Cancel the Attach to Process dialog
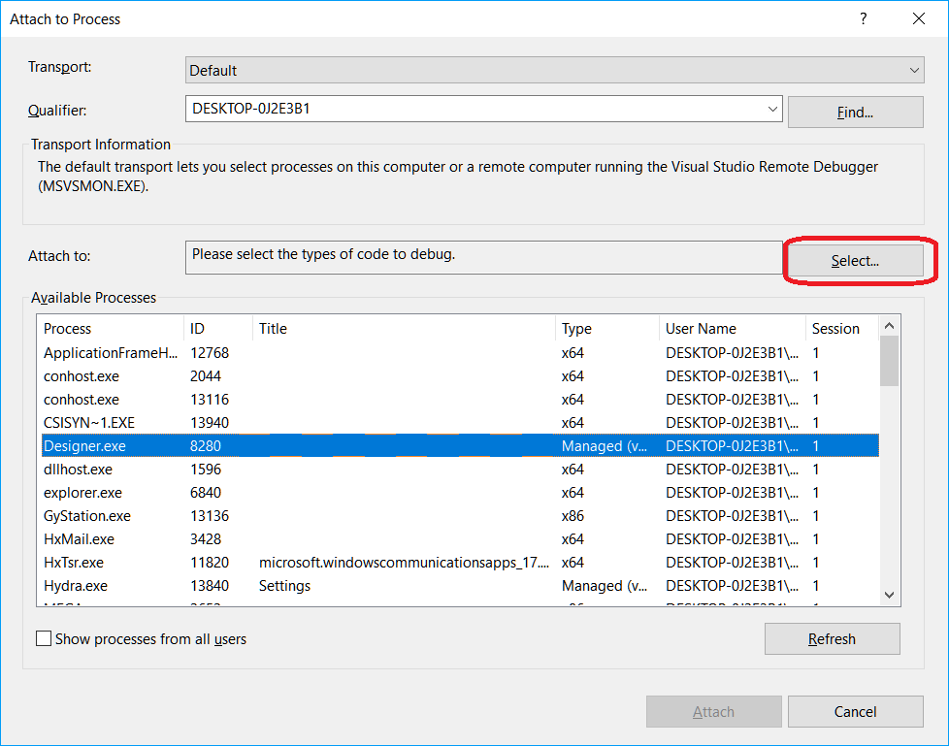This screenshot has height=746, width=949. click(855, 711)
